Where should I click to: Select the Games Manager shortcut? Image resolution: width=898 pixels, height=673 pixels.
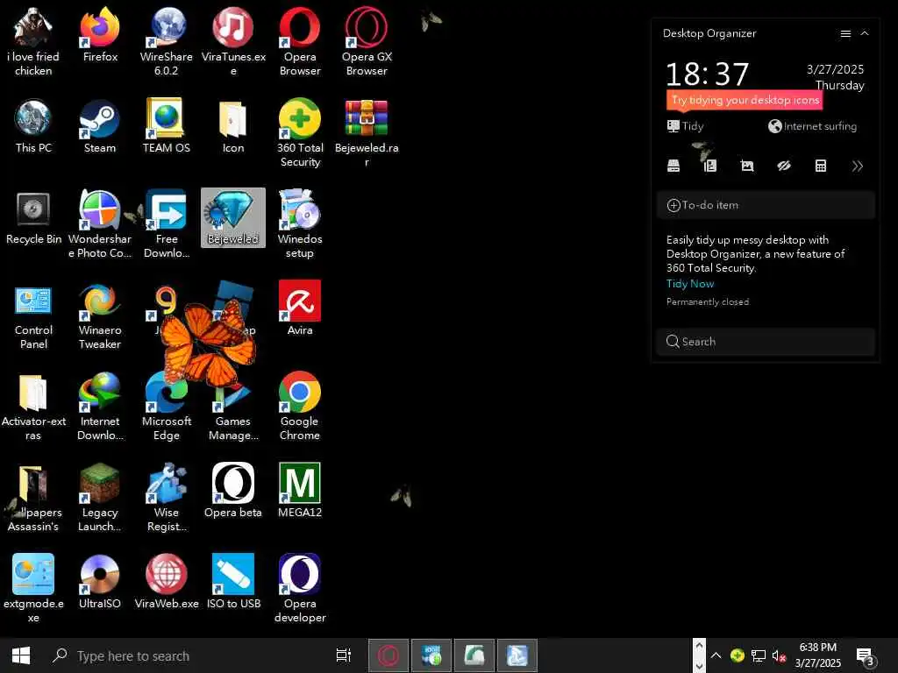pos(233,407)
